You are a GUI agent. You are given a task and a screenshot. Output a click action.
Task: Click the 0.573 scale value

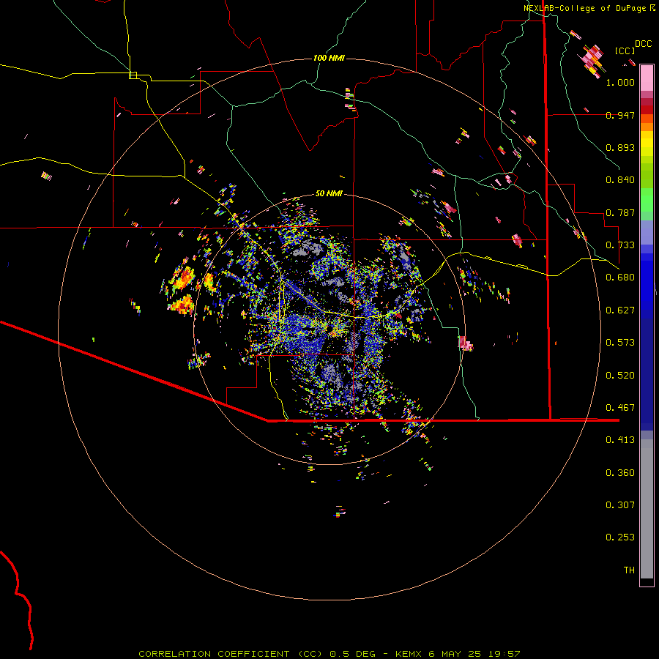620,343
